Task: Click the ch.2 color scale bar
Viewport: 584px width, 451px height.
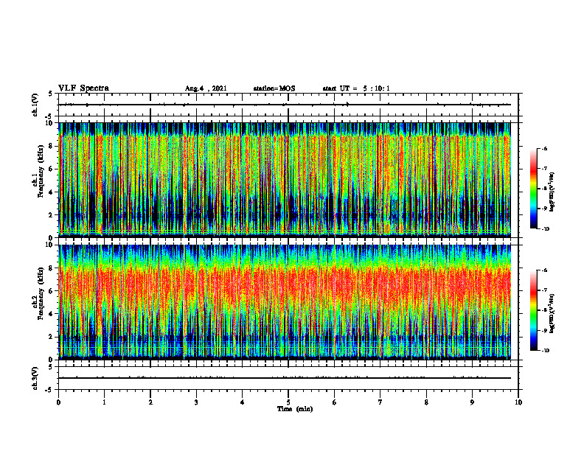Action: click(x=534, y=310)
